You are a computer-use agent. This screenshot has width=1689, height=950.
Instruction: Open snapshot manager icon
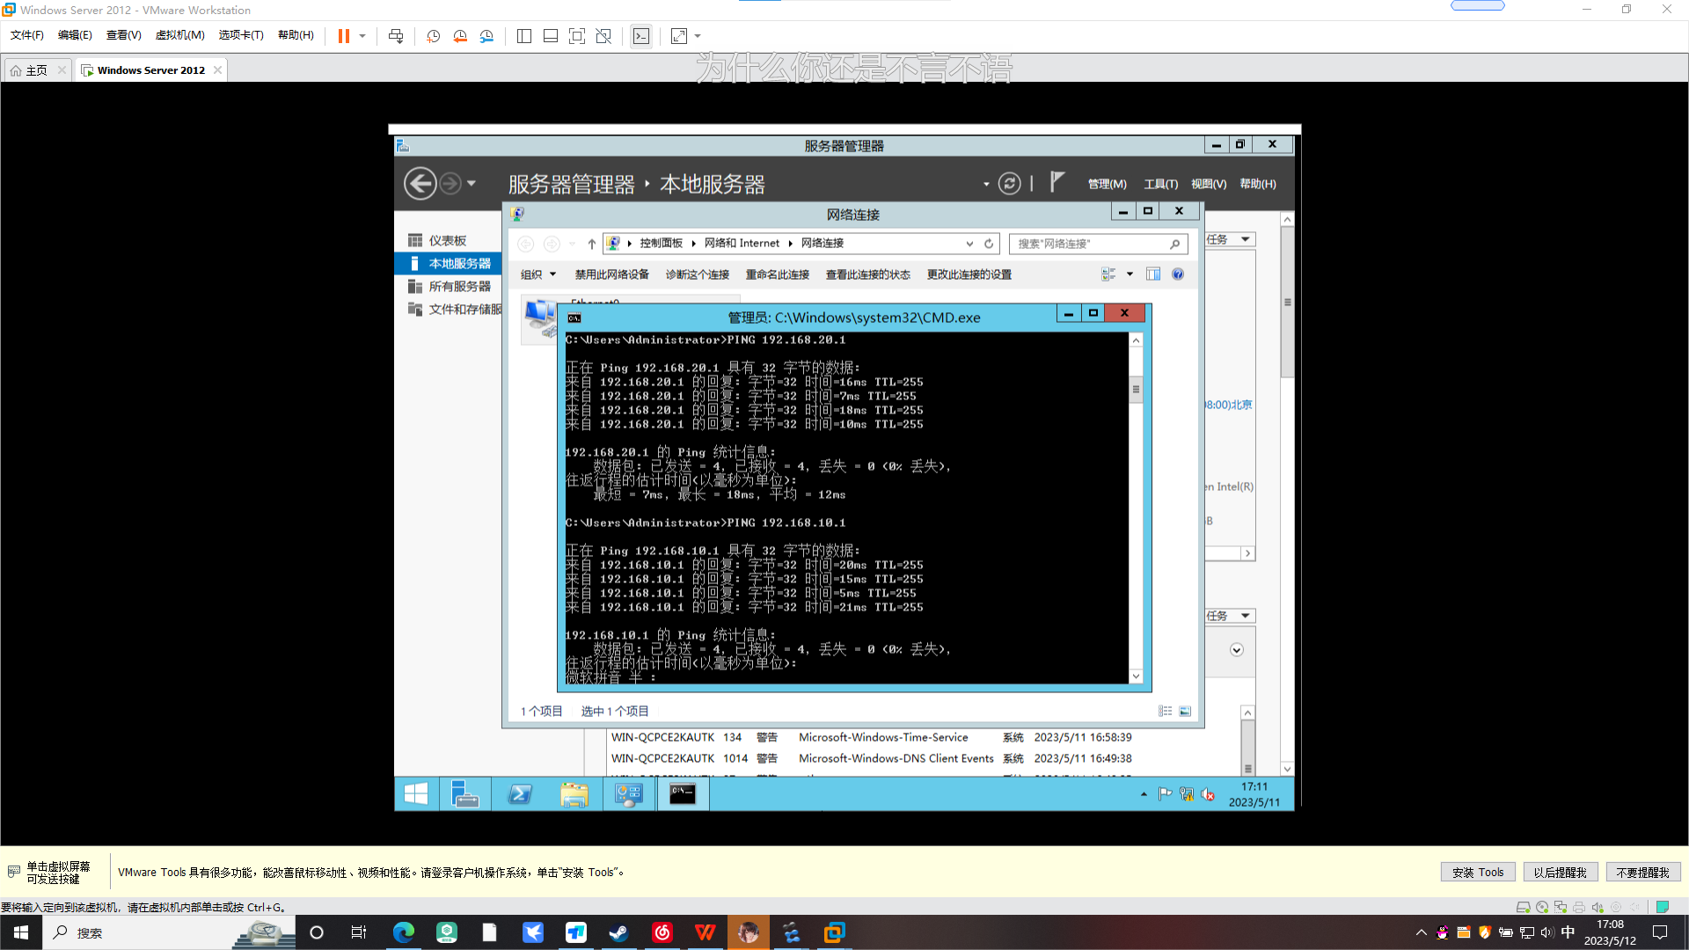click(x=486, y=36)
